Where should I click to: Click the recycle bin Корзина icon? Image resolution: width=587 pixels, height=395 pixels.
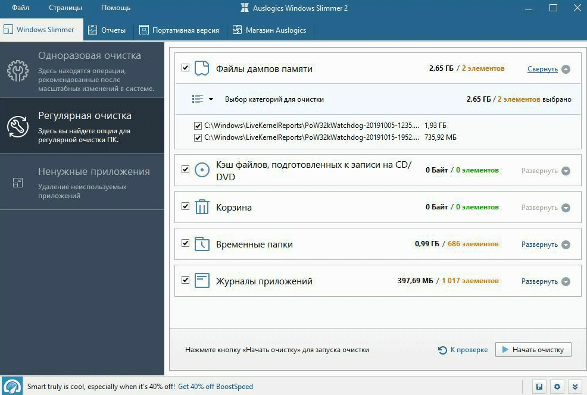(202, 207)
